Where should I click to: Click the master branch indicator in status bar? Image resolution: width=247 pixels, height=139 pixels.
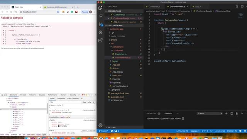(x=103, y=131)
